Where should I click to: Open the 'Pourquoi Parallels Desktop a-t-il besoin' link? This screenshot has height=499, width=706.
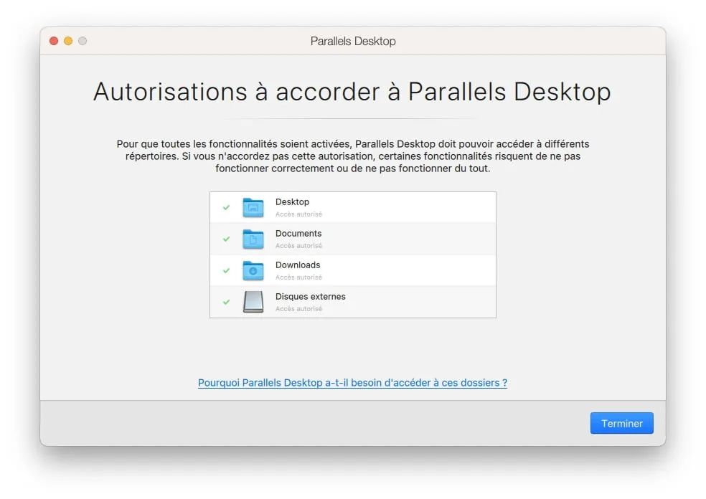tap(352, 382)
